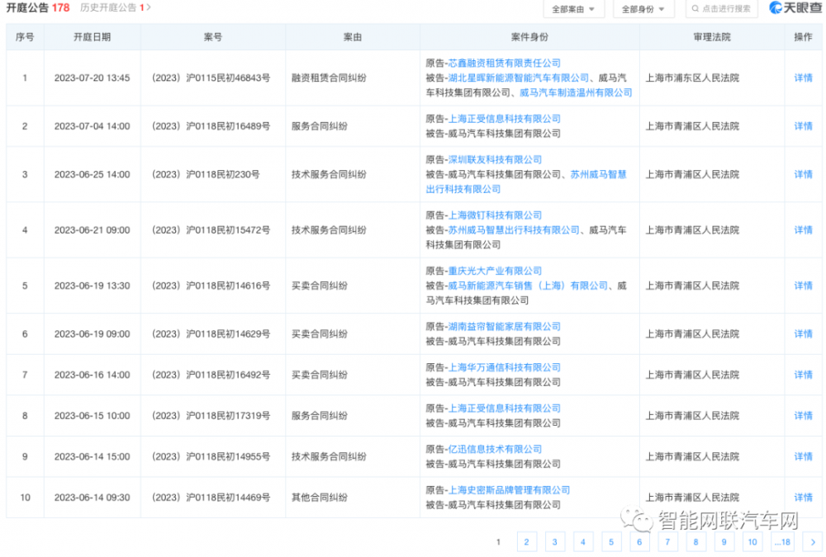826x557 pixels.
Task: View 详情 for the 2023-06-25 hearing
Action: pyautogui.click(x=803, y=175)
